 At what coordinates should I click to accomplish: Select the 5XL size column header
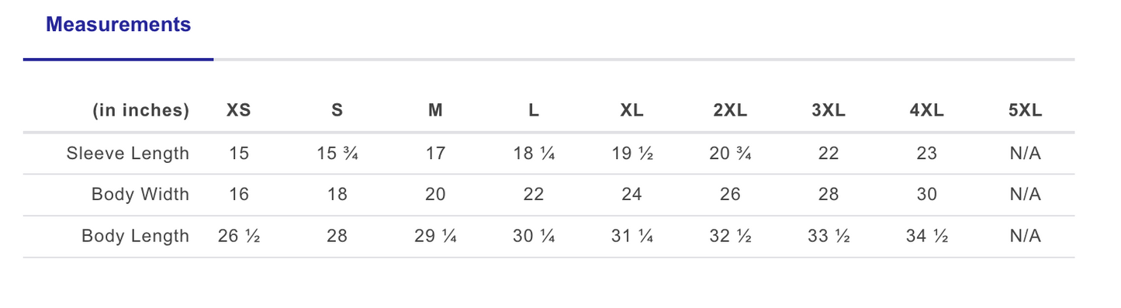click(x=1025, y=110)
